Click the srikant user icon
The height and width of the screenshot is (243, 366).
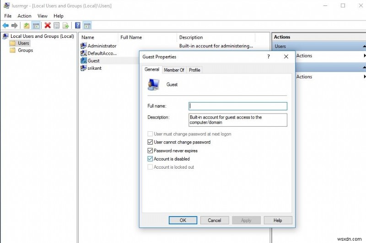84,68
